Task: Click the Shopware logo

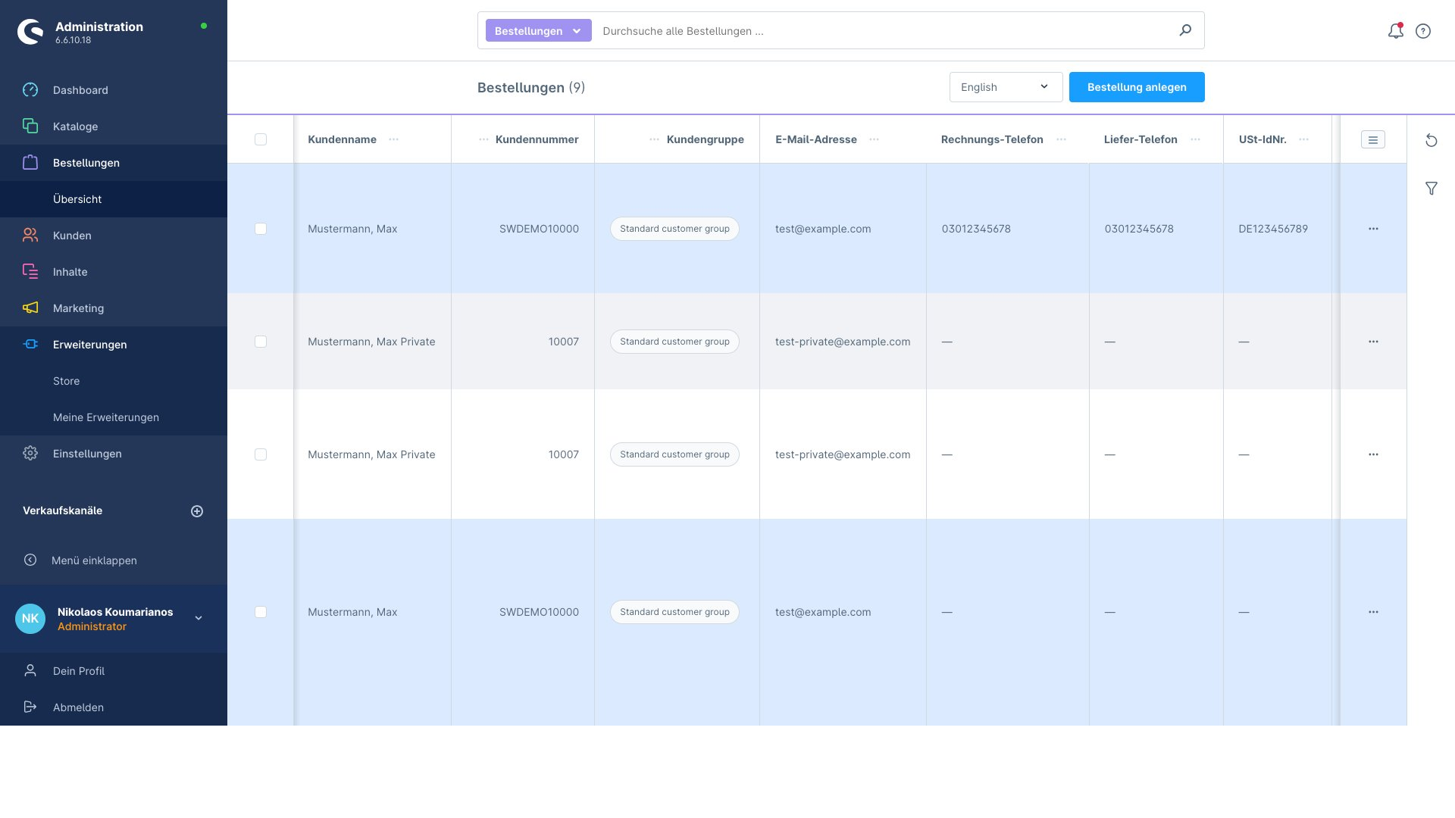Action: pyautogui.click(x=30, y=32)
